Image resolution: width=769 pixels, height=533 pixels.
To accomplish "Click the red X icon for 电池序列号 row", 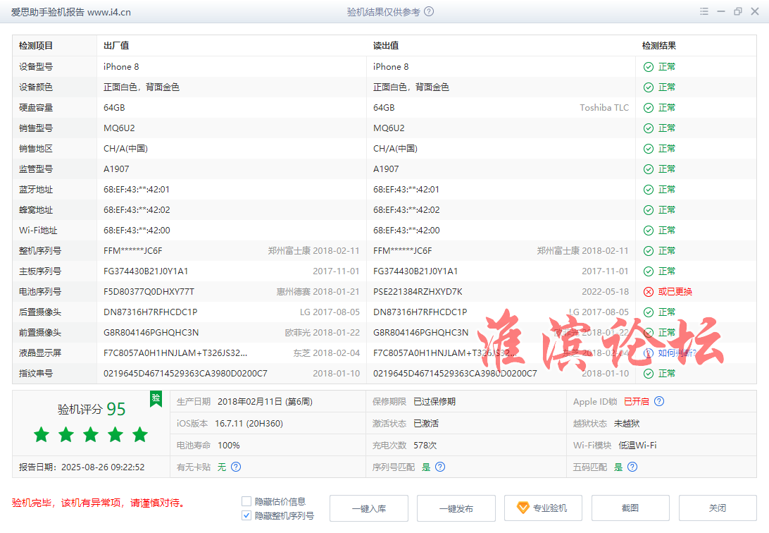I will 649,292.
